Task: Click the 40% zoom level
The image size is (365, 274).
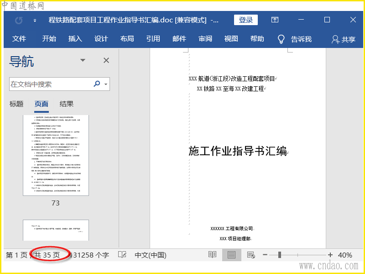Action: [x=345, y=255]
